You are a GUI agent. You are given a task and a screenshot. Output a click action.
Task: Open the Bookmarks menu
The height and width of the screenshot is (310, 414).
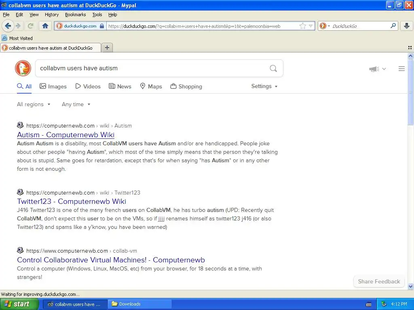pos(76,15)
